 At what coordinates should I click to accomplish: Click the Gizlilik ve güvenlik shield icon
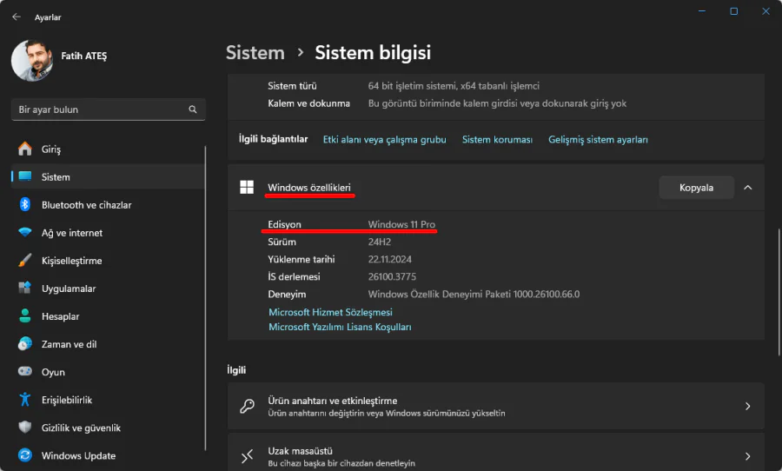pyautogui.click(x=25, y=428)
